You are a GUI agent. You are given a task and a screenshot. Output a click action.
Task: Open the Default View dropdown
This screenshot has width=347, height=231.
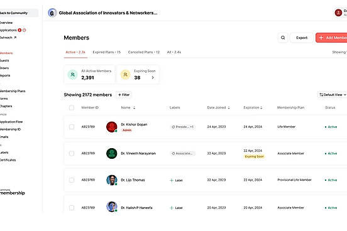point(332,95)
